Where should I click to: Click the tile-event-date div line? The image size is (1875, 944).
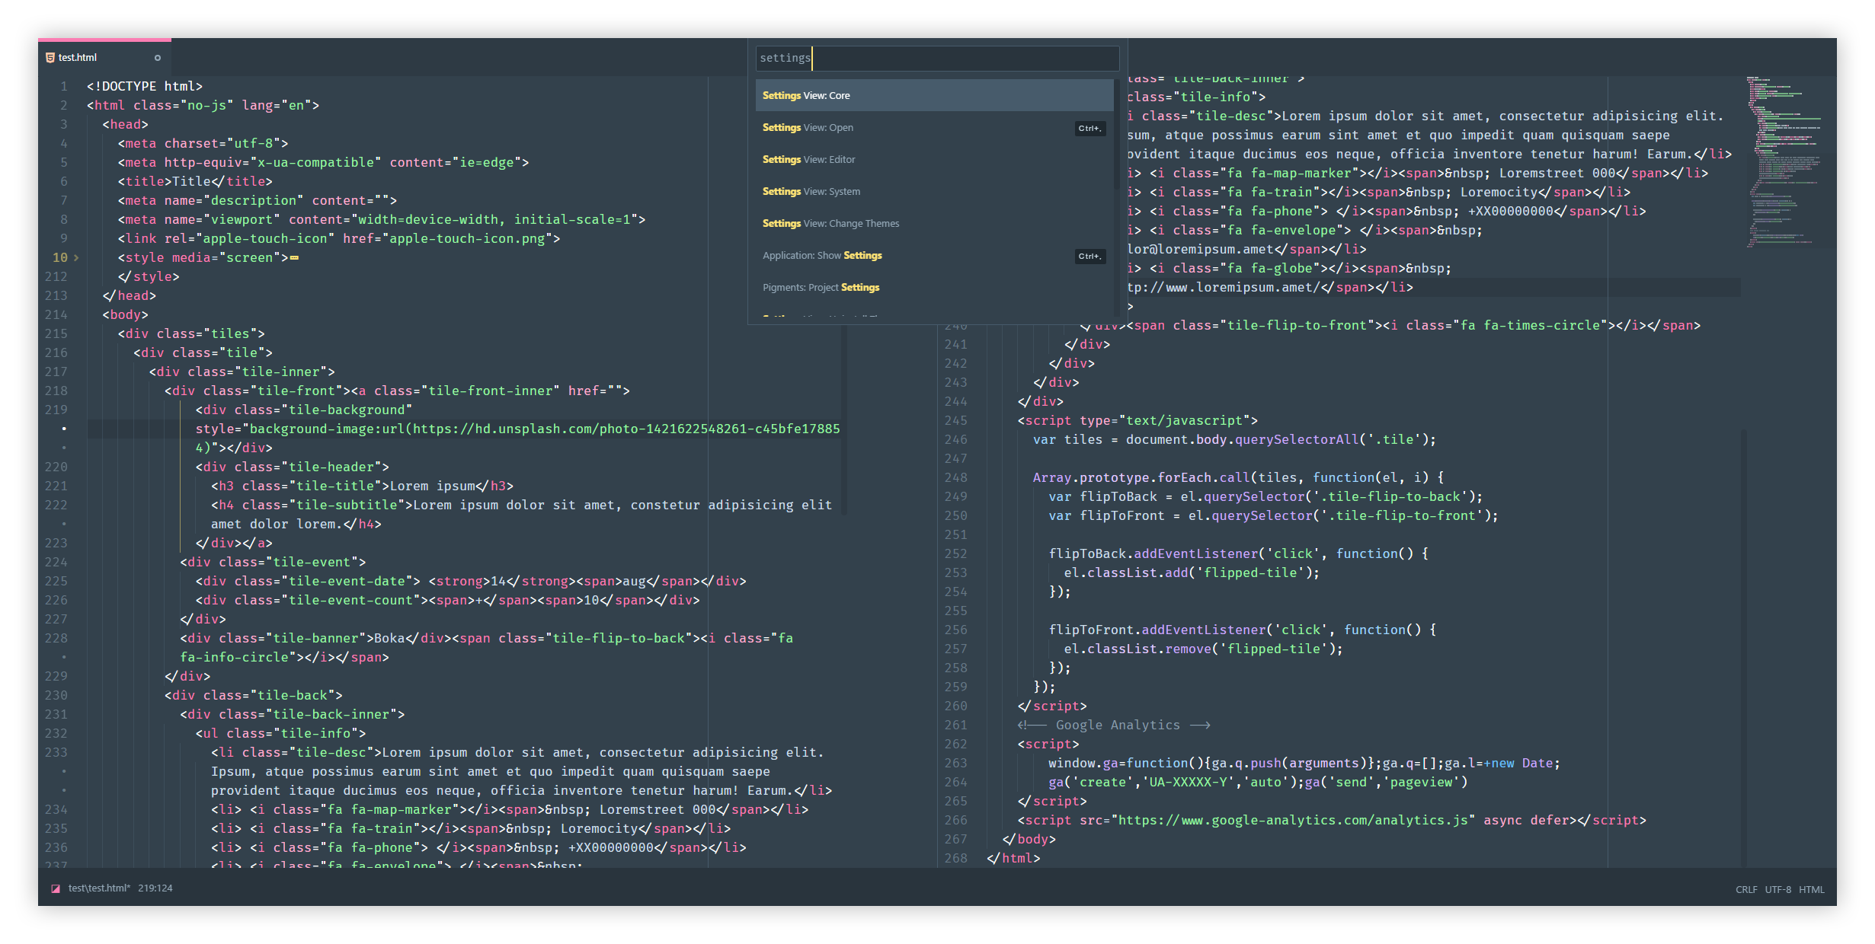click(x=471, y=581)
